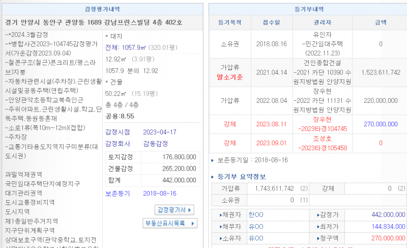
Task: Click the 감정회사 name 감동감정
Action: pyautogui.click(x=157, y=144)
